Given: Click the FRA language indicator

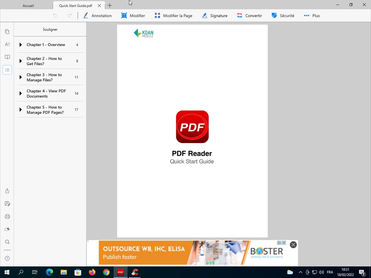Looking at the screenshot, I should (330, 272).
